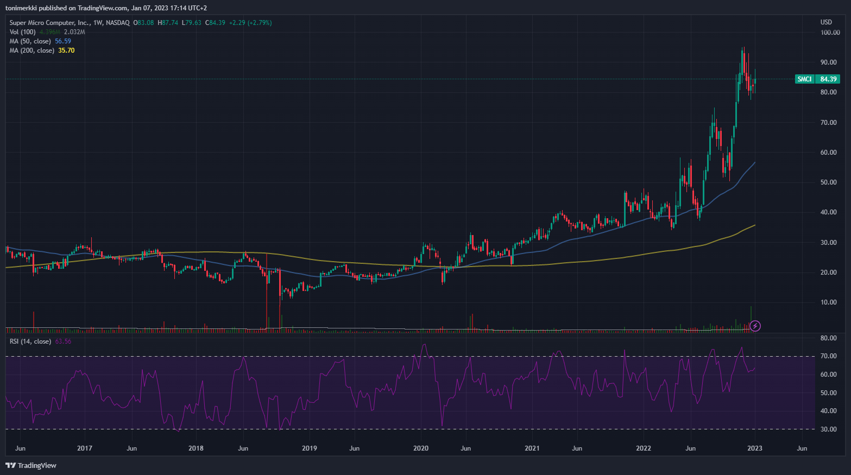Select the MA (50, close) indicator legend
This screenshot has width=851, height=475.
pos(30,41)
